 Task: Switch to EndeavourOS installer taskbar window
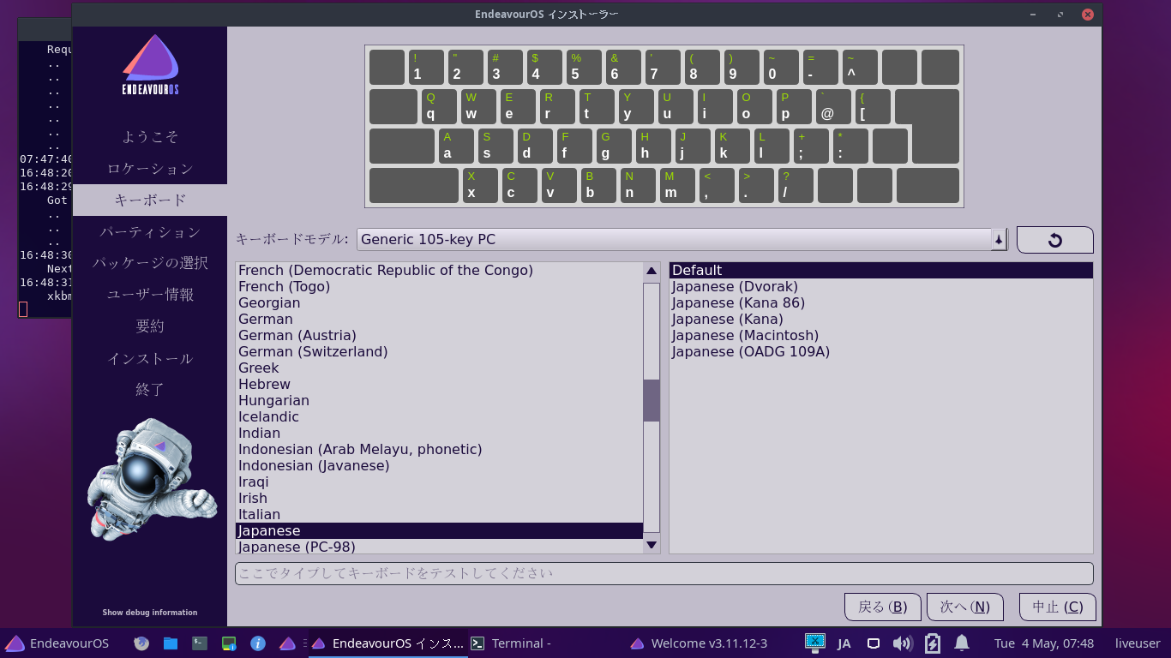pyautogui.click(x=387, y=643)
